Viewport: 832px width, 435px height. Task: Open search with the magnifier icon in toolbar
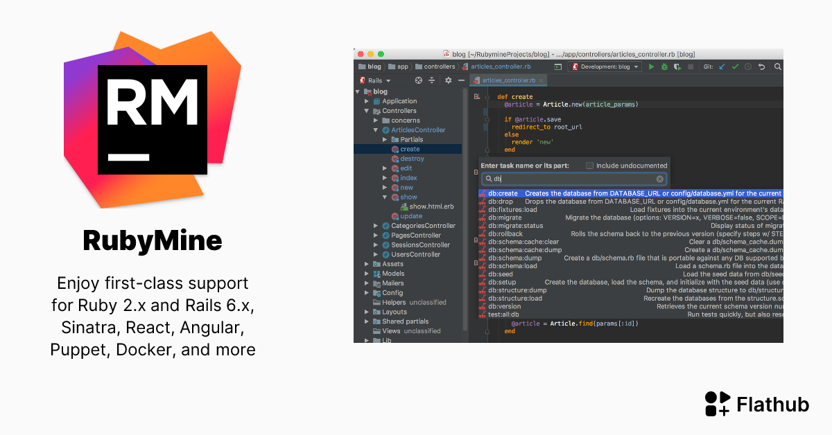pyautogui.click(x=777, y=66)
